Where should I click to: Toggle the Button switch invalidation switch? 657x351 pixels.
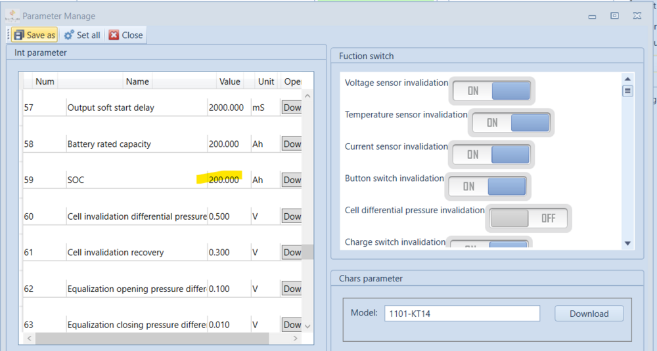(x=487, y=186)
